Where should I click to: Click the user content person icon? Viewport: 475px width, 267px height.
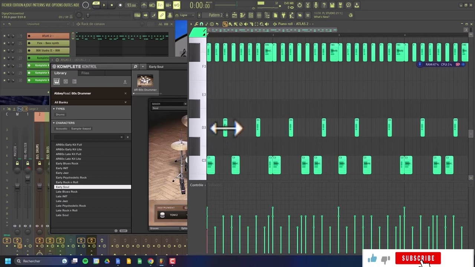tap(125, 82)
